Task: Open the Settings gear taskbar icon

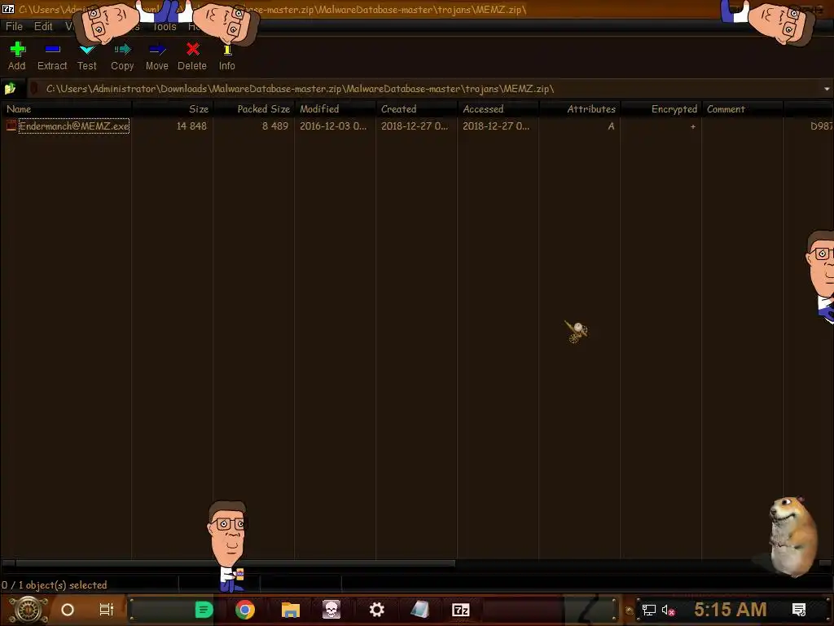Action: [376, 610]
